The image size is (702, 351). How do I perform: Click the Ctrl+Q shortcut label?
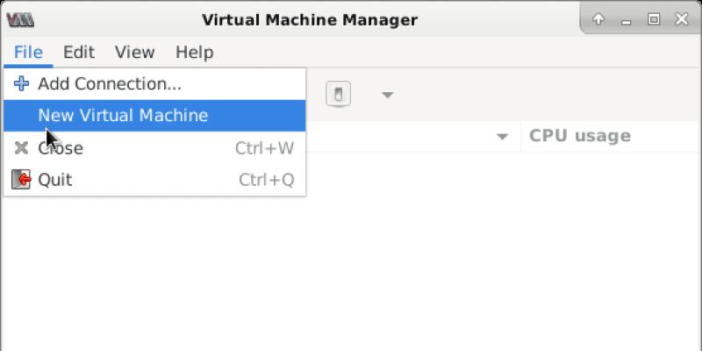(x=266, y=180)
